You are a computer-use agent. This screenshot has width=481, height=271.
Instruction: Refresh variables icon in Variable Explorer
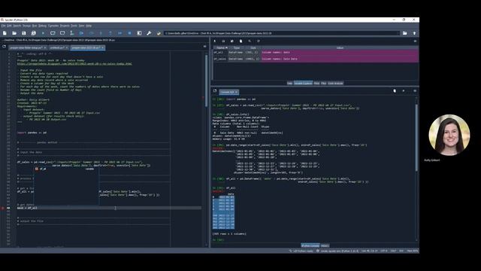(x=259, y=41)
